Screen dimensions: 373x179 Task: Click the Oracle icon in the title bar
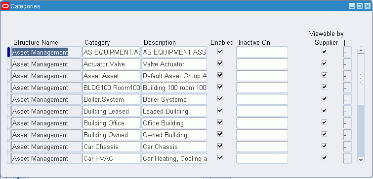tap(5, 6)
